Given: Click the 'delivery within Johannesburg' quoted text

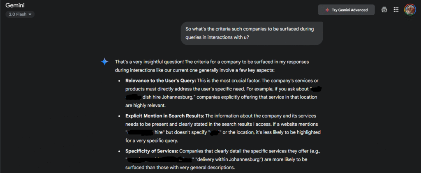Looking at the screenshot, I should pyautogui.click(x=229, y=159).
